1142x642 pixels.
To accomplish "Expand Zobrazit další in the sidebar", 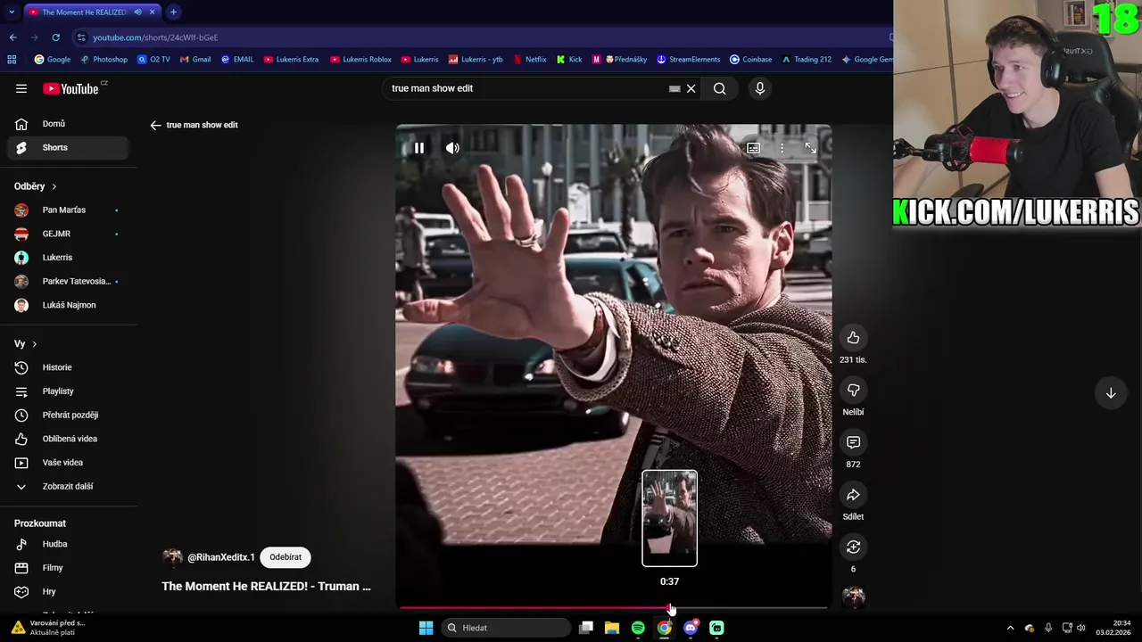I will pyautogui.click(x=68, y=486).
